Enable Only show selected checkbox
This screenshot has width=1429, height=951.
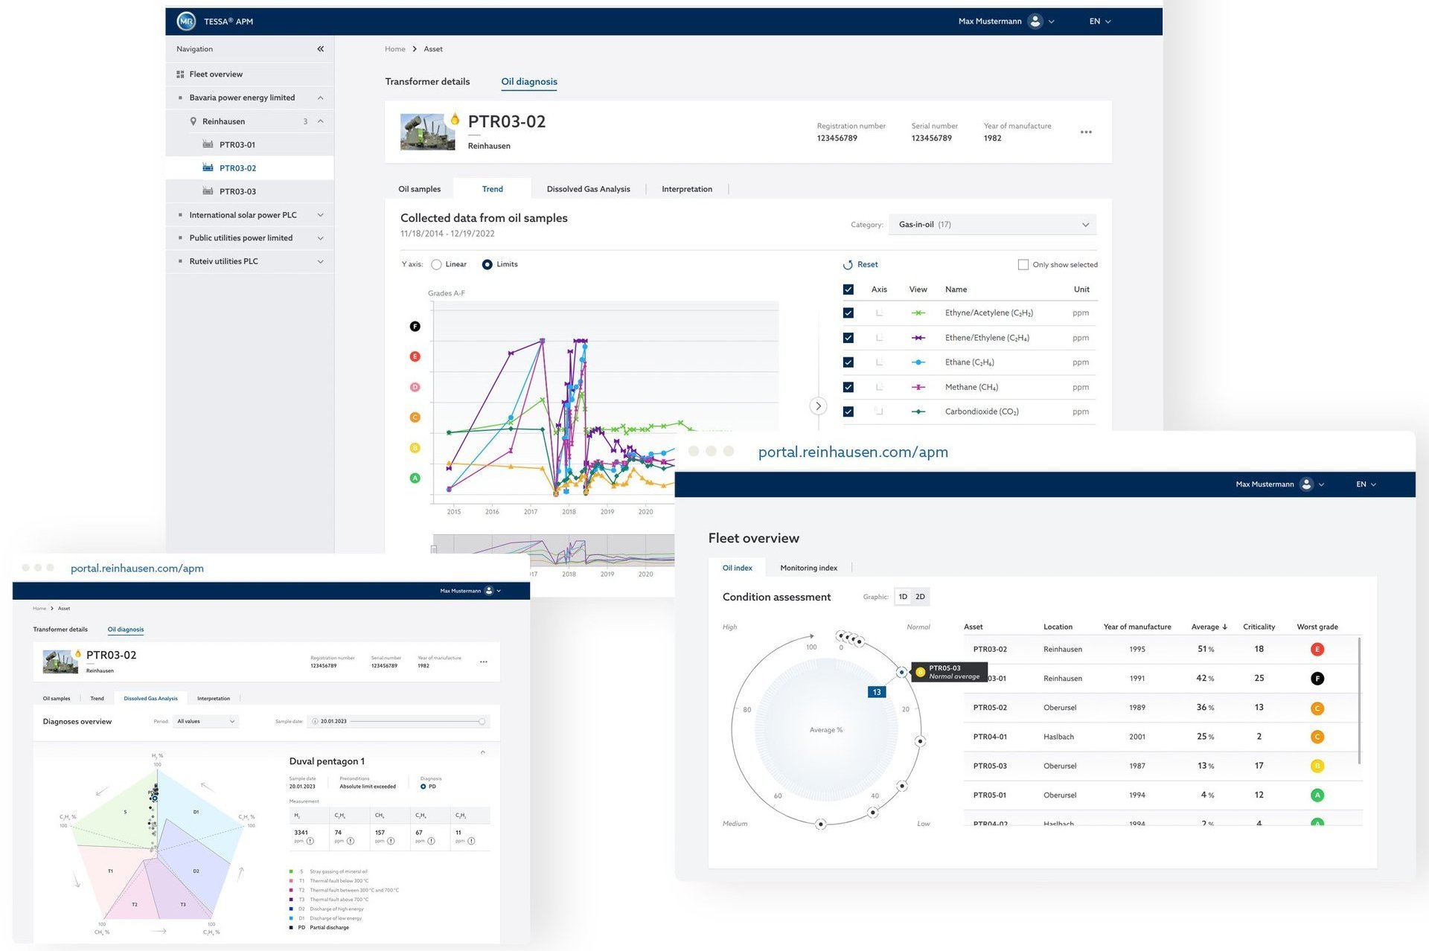(x=1023, y=265)
